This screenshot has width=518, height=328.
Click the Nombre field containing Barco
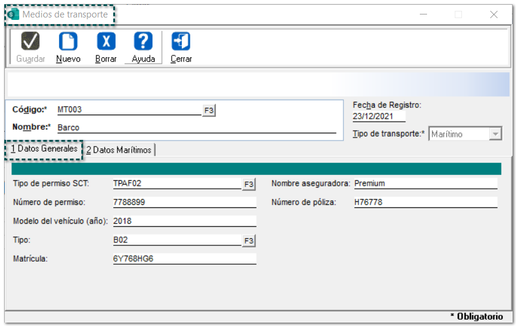click(x=196, y=127)
